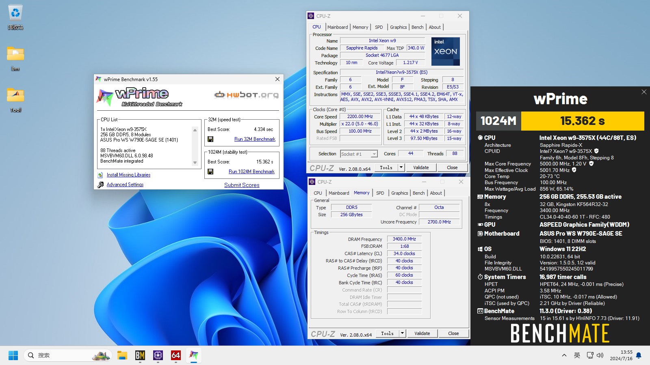The height and width of the screenshot is (365, 650).
Task: Expand Tools dropdown arrow in lower CPU-Z
Action: 402,333
